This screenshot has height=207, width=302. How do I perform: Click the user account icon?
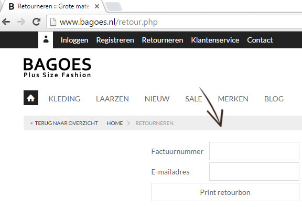click(46, 39)
